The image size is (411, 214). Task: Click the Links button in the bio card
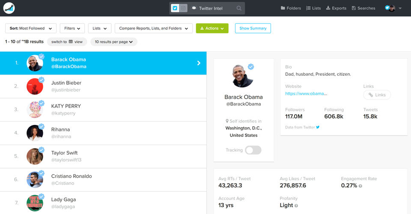377,95
